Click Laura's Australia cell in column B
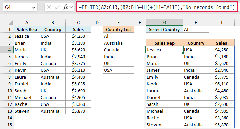The width and height of the screenshot is (240, 129). coord(53,77)
